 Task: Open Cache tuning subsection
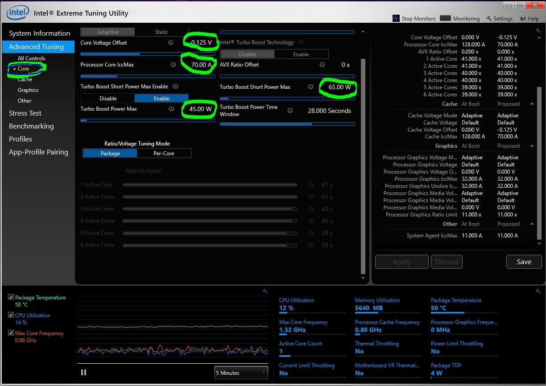click(25, 79)
